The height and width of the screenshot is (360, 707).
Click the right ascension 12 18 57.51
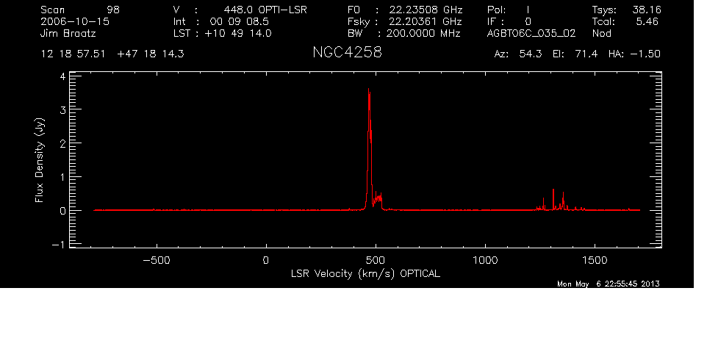pos(73,54)
